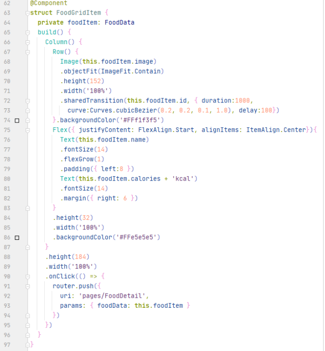Fold the Column() block in gutter
Screen dimensions: 325x351
pos(27,42)
